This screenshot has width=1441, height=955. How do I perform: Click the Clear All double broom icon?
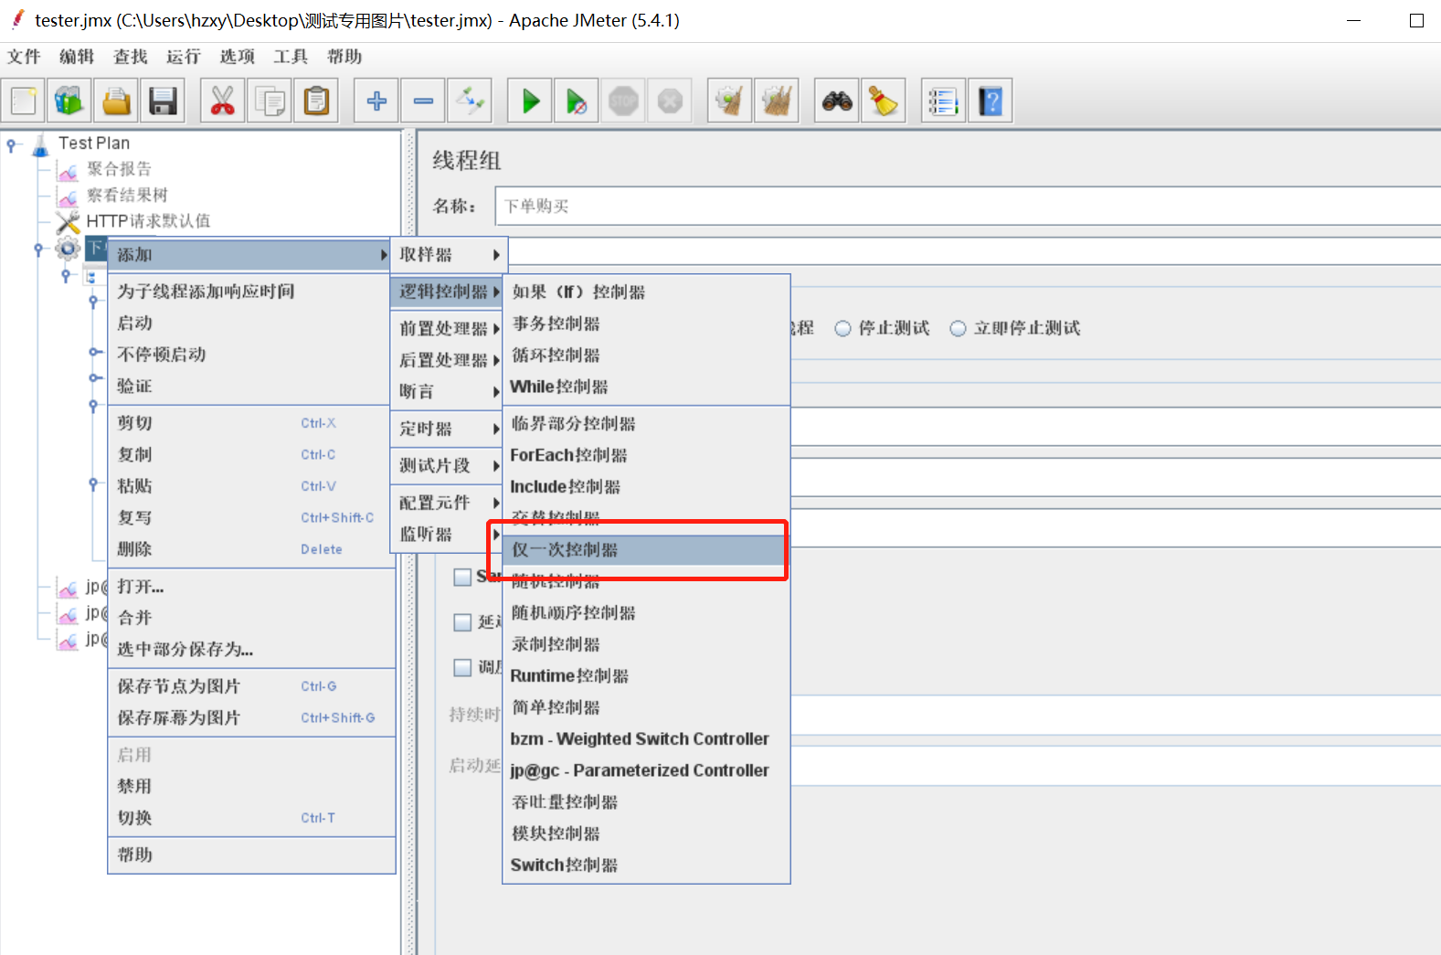click(777, 101)
